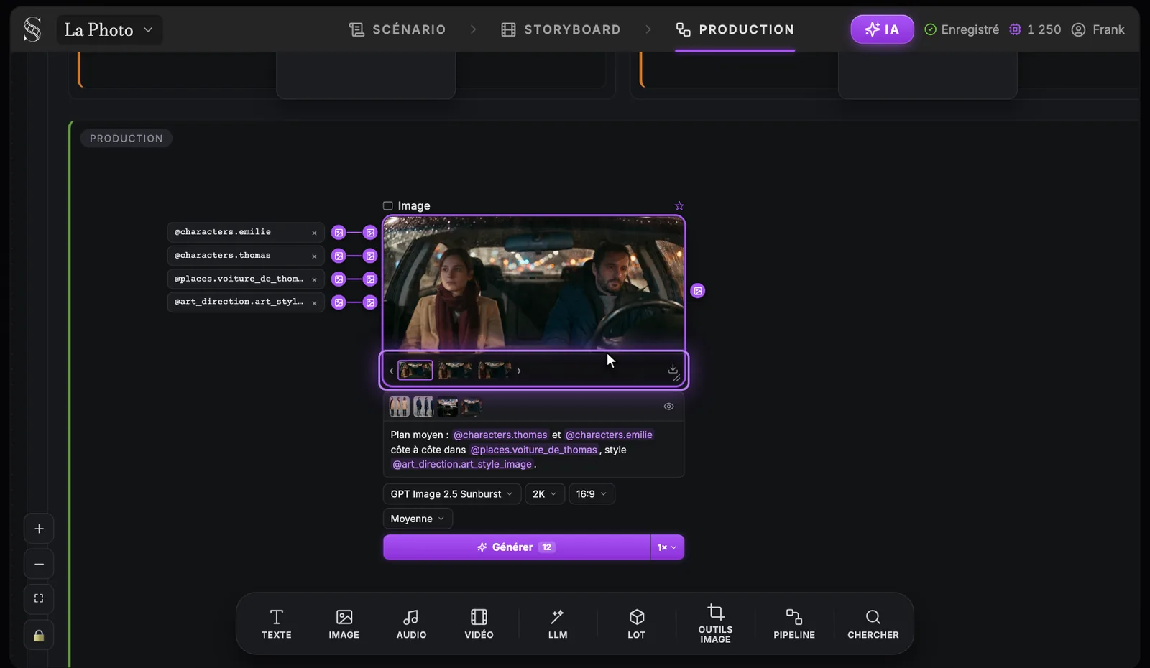This screenshot has width=1150, height=668.
Task: Open the 2K resolution dropdown
Action: (x=544, y=494)
